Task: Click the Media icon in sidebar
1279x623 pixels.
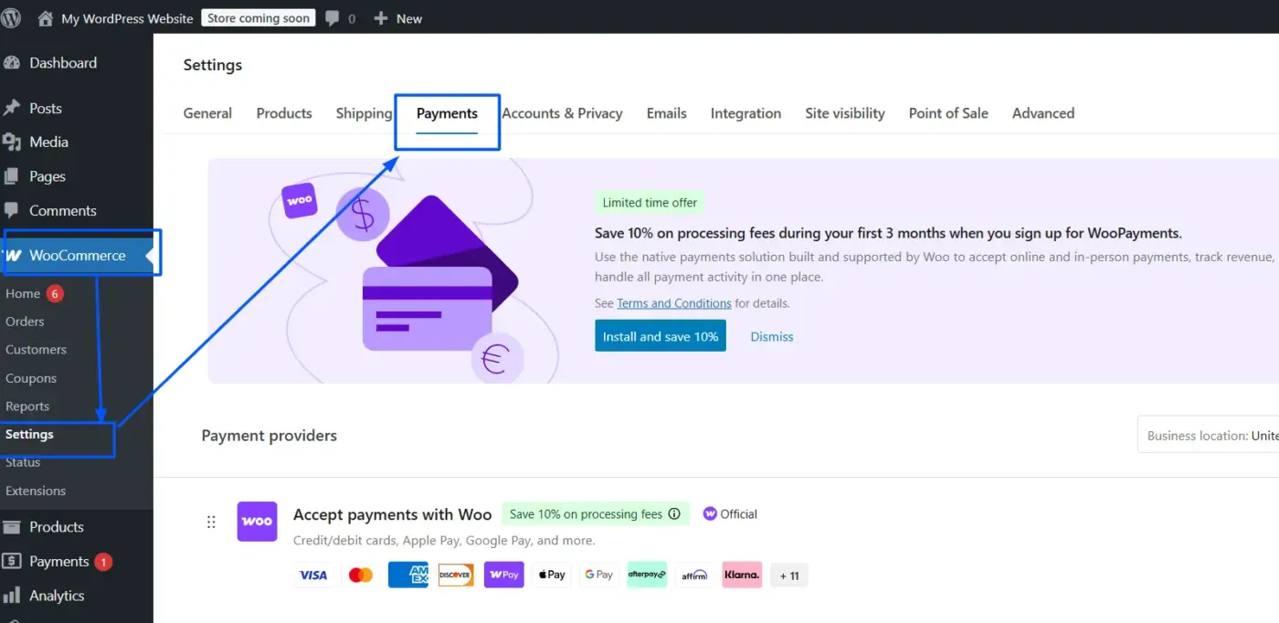Action: 12,142
